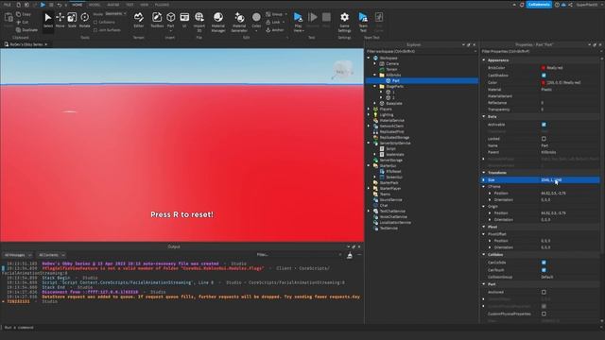Activate the Scale tool
The width and height of the screenshot is (605, 340).
pos(72,20)
